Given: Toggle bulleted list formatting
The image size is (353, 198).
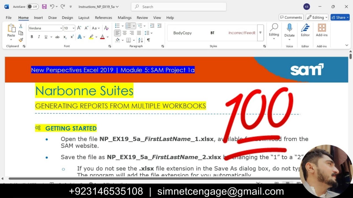Looking at the screenshot, I should [x=117, y=26].
